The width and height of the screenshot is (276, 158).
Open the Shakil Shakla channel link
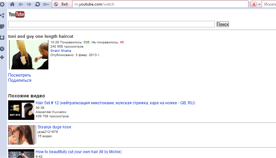coord(61,51)
